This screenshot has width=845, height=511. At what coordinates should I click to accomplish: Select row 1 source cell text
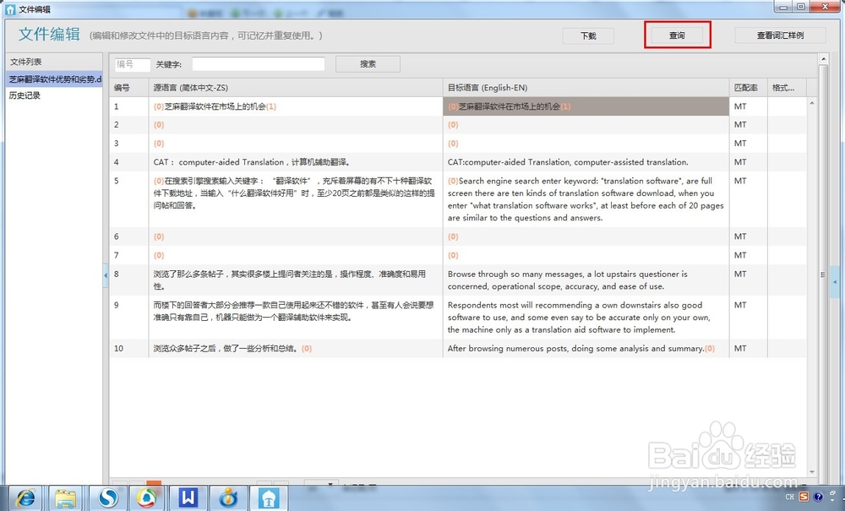tap(296, 106)
